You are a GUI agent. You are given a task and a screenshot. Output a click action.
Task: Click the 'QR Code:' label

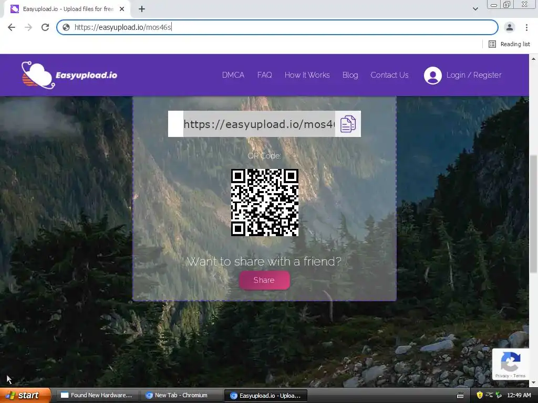[x=264, y=156]
